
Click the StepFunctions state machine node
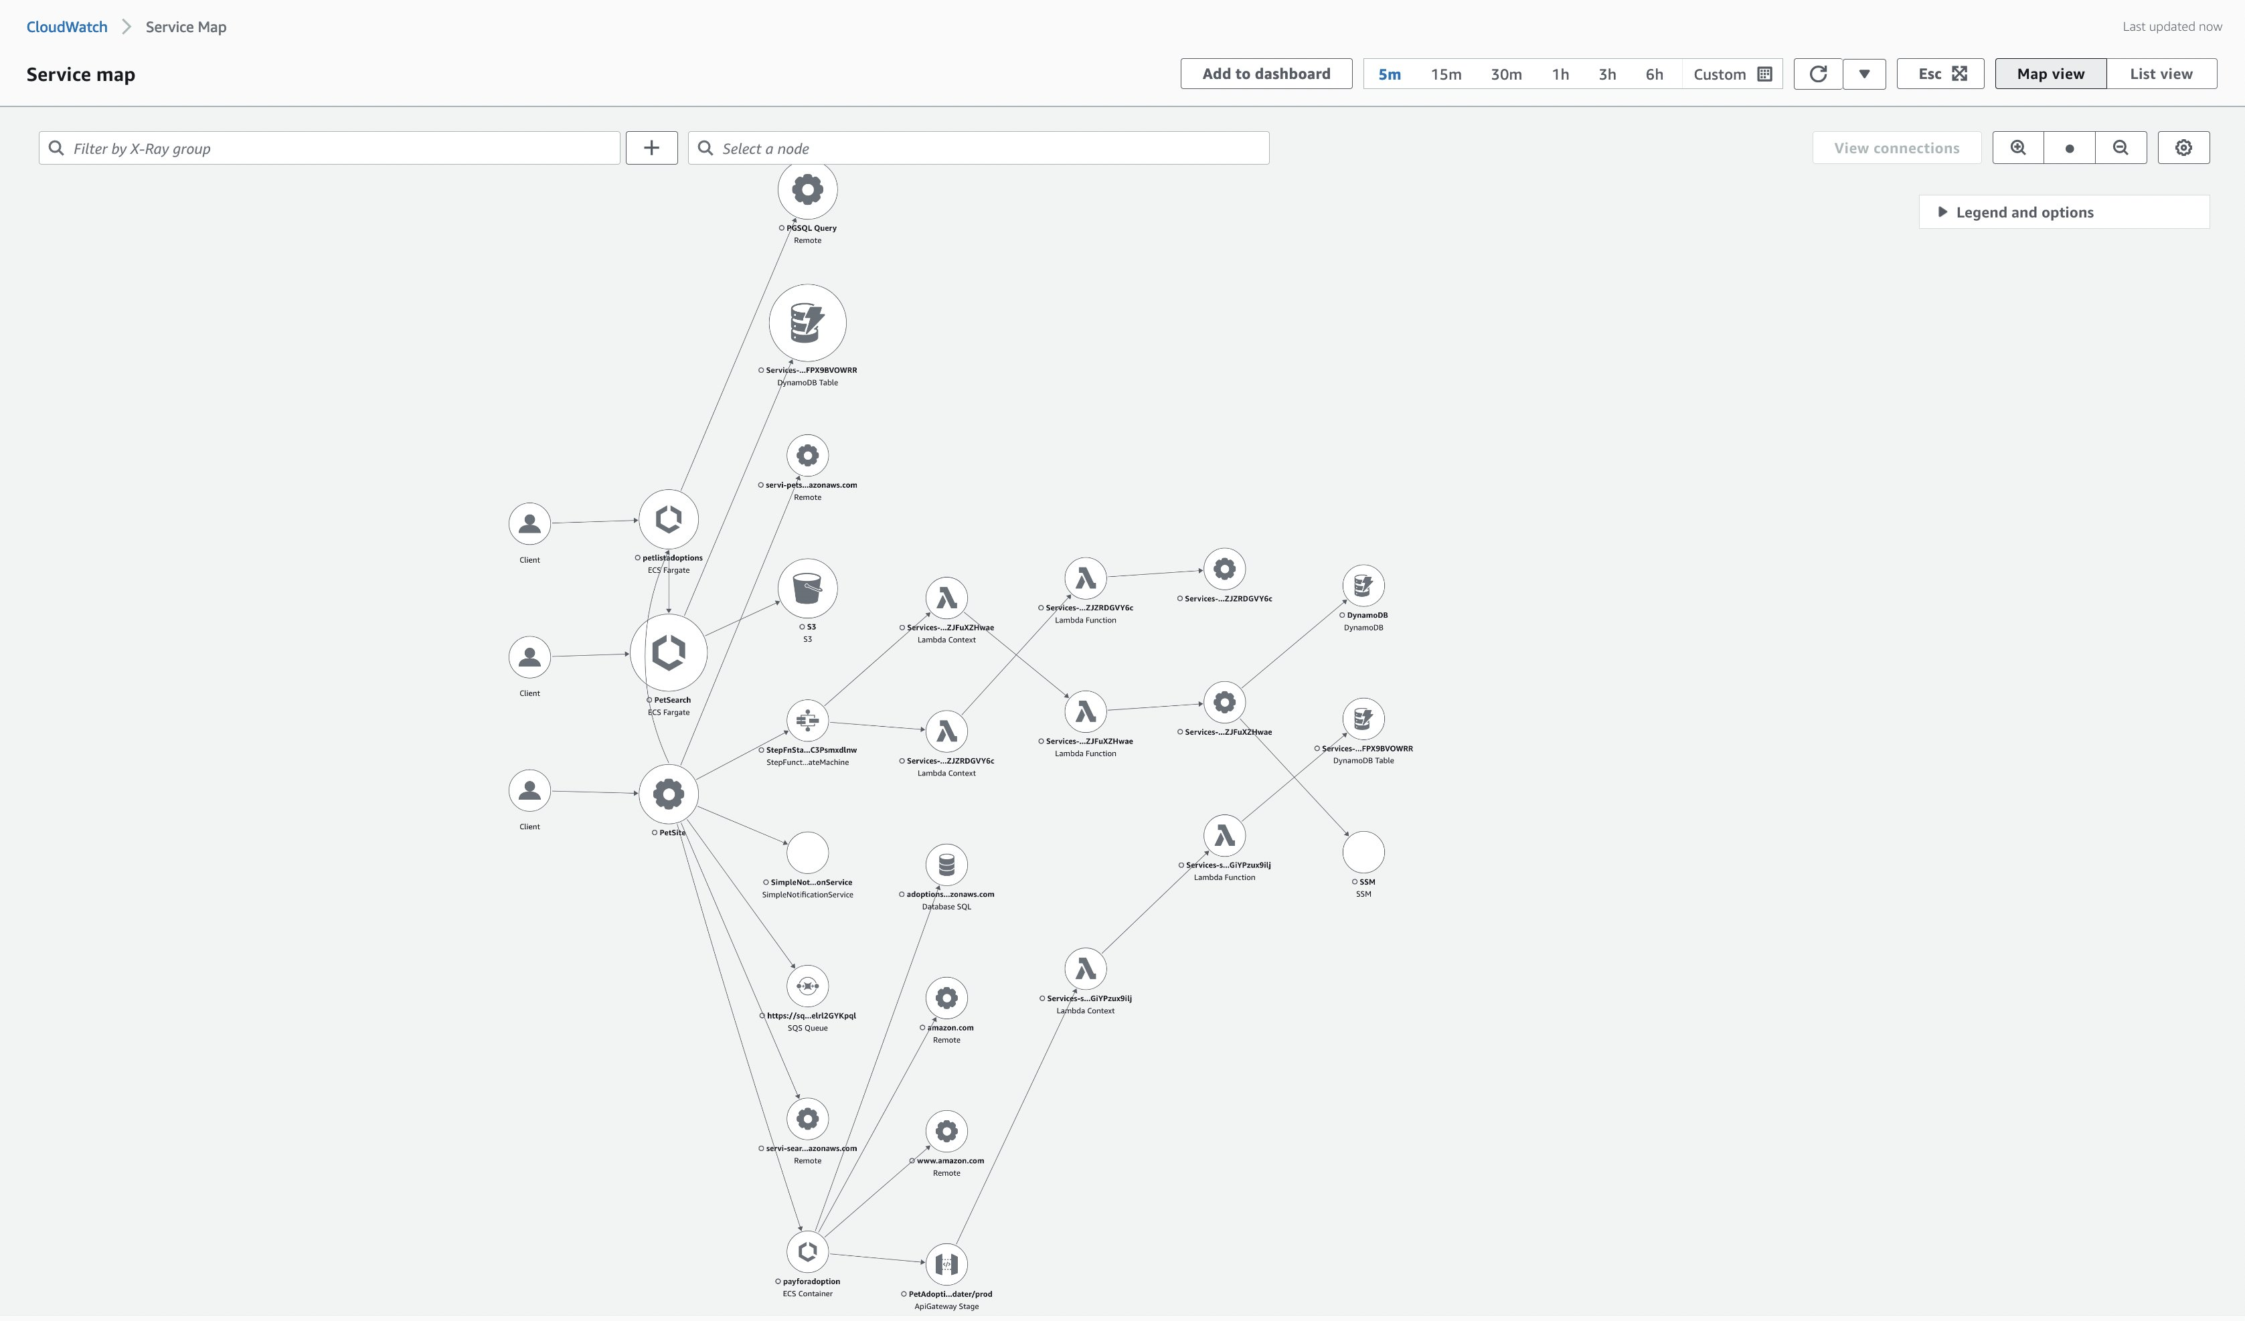click(x=807, y=720)
